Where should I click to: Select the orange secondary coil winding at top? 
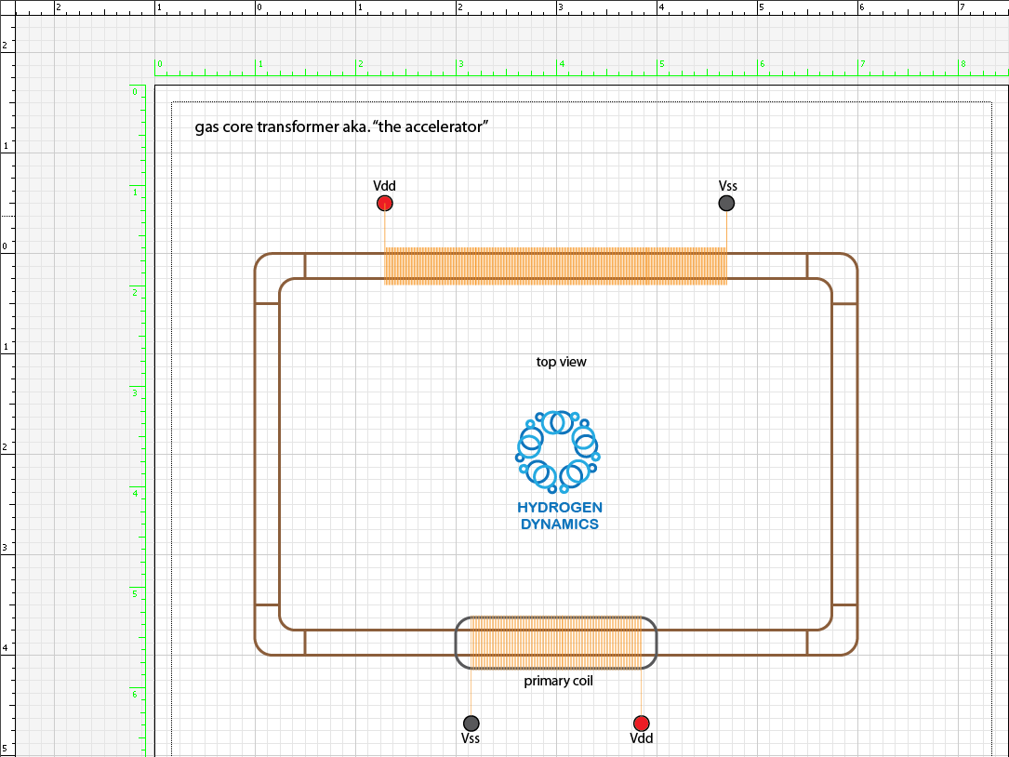(x=555, y=266)
